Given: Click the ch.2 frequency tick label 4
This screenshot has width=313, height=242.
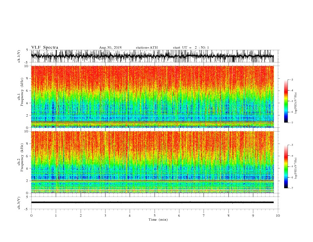Looking at the screenshot, I should [x=27, y=168].
